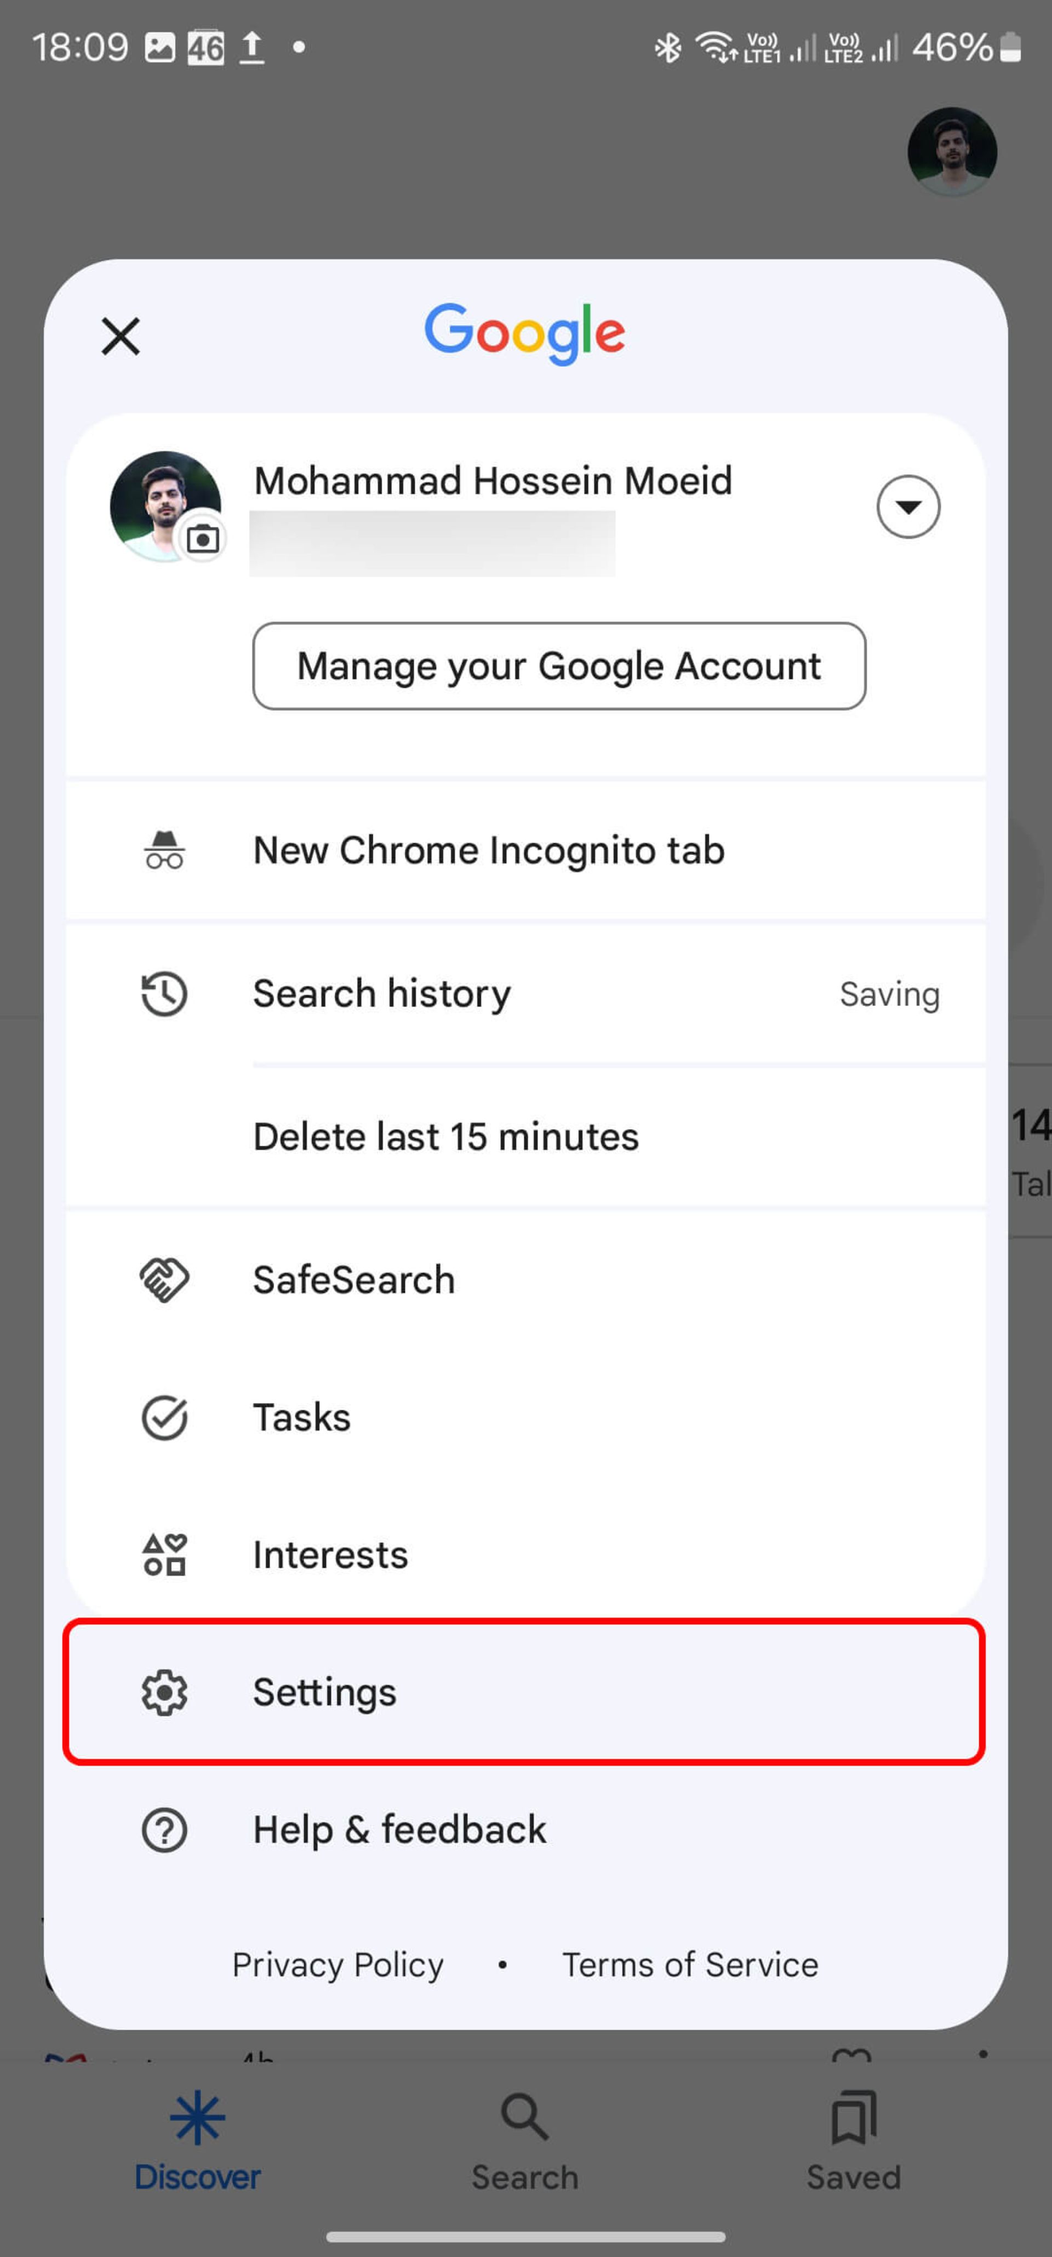Screen dimensions: 1052x2257
Task: Select the SafeSearch handshake icon
Action: (x=165, y=1279)
